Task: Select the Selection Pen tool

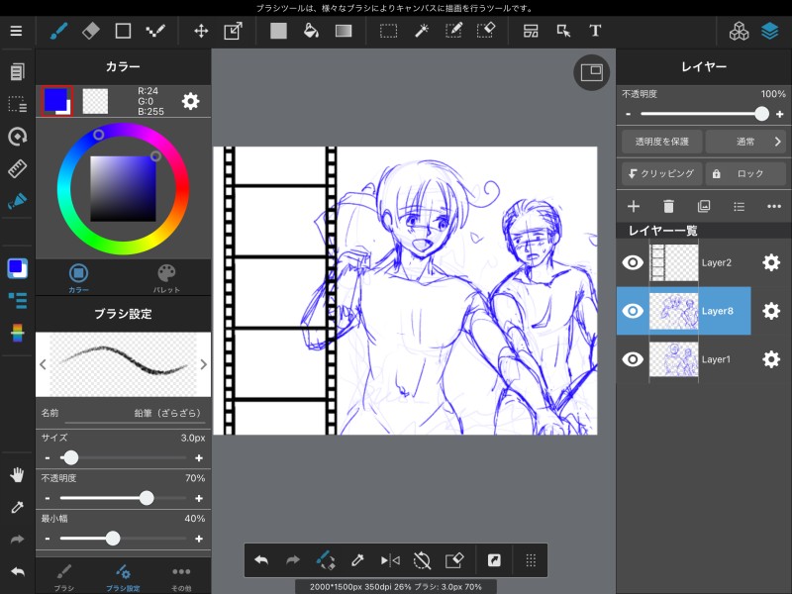Action: point(453,31)
